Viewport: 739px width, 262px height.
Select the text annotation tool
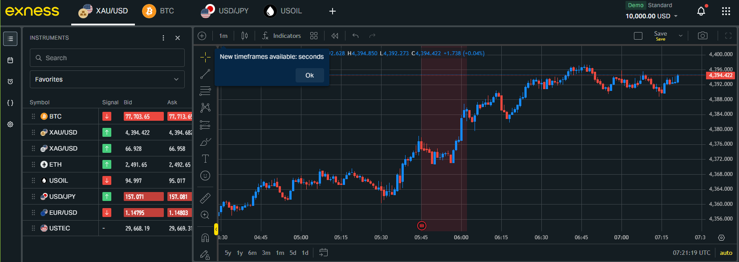[205, 159]
